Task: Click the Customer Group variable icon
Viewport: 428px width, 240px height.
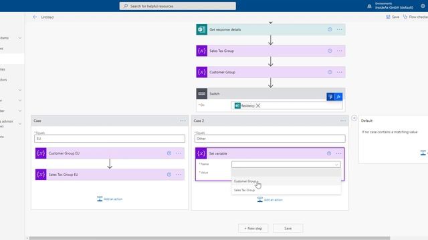Action: (202, 72)
